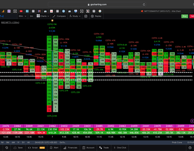The image size is (194, 151).
Task: Open the Study indicators dropdown
Action: click(x=75, y=16)
